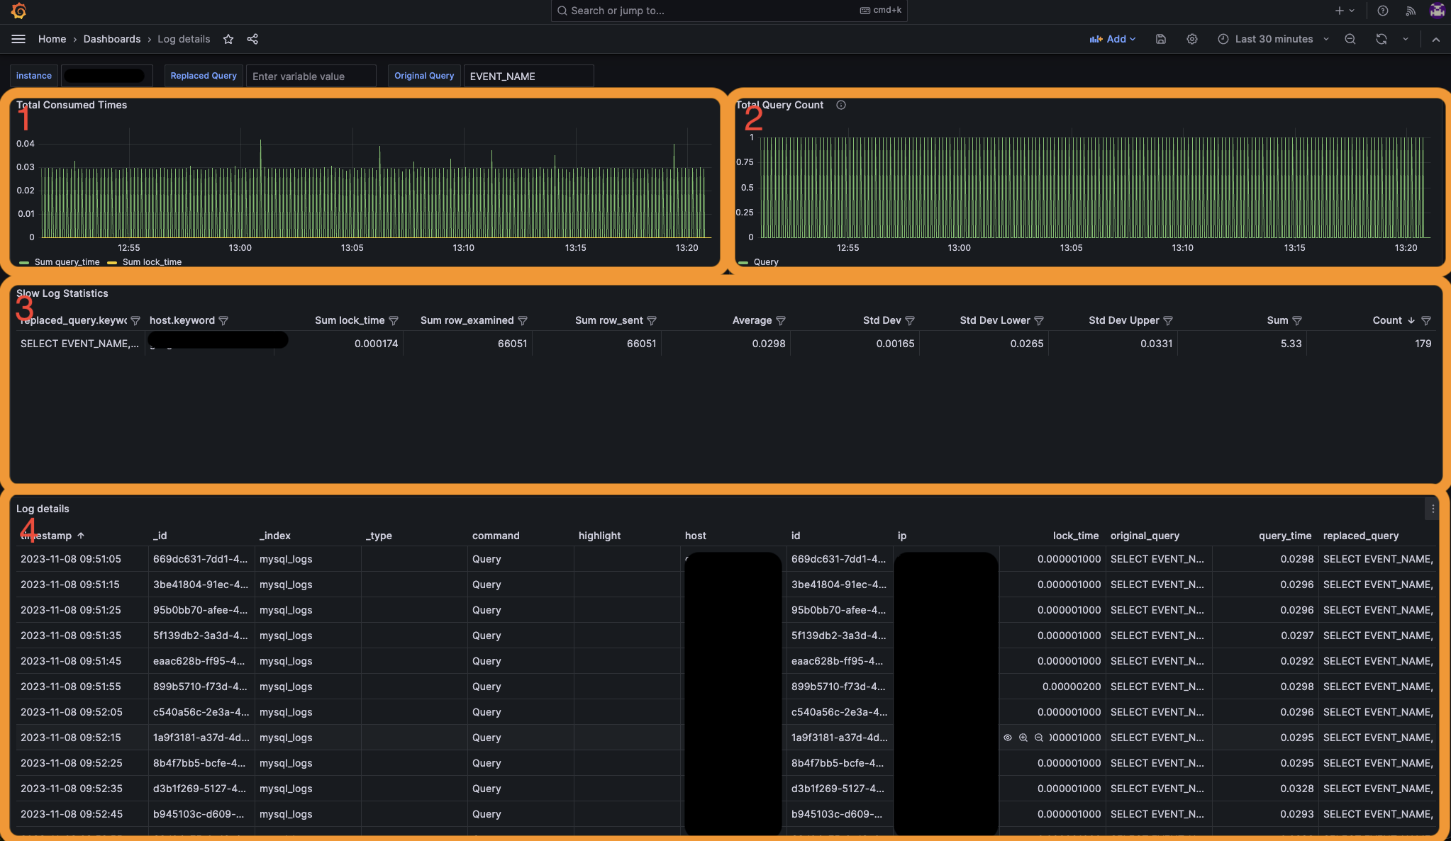Image resolution: width=1451 pixels, height=841 pixels.
Task: Go to Dashboards breadcrumb
Action: [112, 39]
